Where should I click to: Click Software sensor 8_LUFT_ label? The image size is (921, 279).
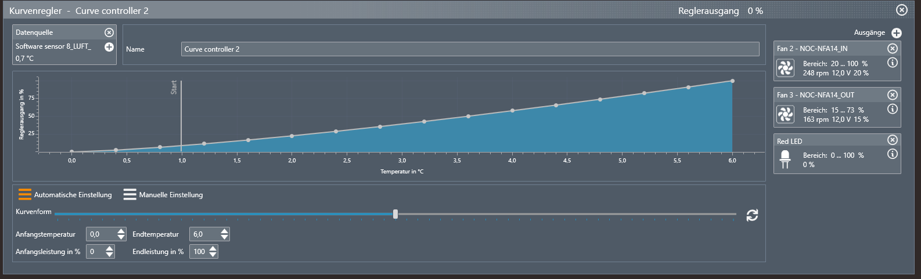coord(53,46)
